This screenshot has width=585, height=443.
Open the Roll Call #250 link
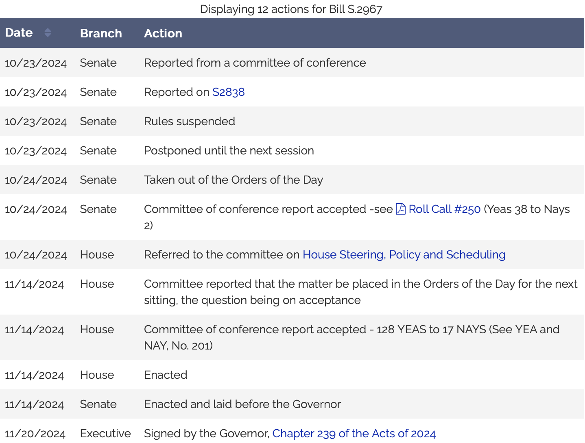(x=444, y=209)
